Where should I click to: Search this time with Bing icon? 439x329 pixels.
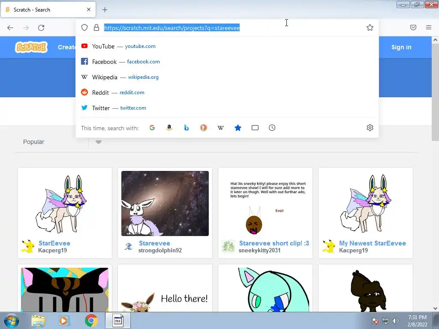pyautogui.click(x=186, y=128)
